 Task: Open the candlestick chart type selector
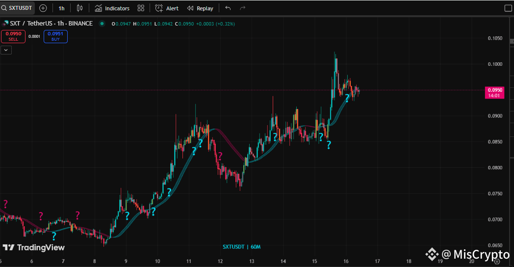(x=79, y=8)
